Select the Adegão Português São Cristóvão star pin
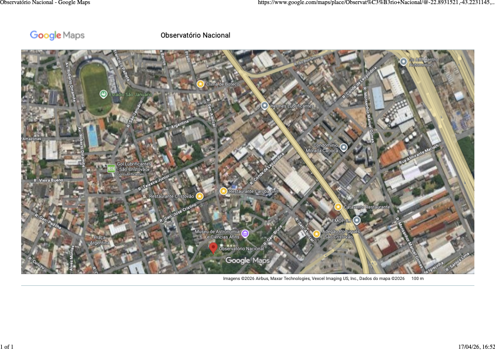The height and width of the screenshot is (350, 495). (x=316, y=234)
